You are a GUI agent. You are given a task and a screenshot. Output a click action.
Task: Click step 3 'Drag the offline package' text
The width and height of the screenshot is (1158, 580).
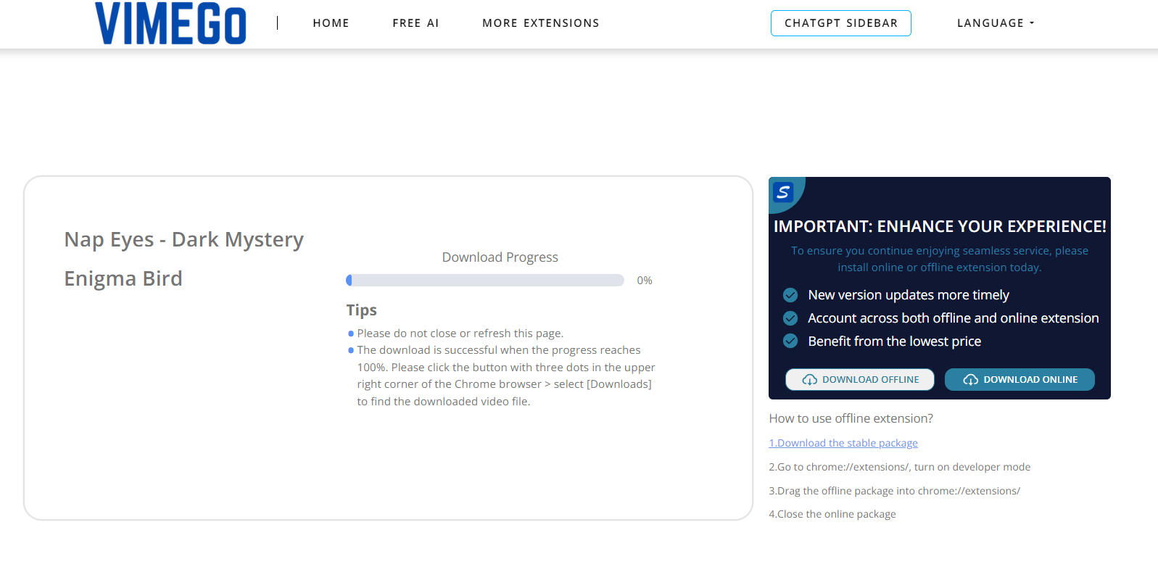coord(895,492)
